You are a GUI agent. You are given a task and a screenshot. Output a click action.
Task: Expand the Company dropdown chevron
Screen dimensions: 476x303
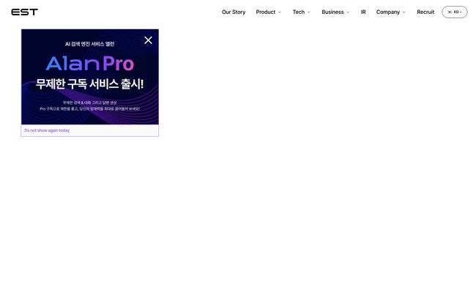click(x=404, y=12)
